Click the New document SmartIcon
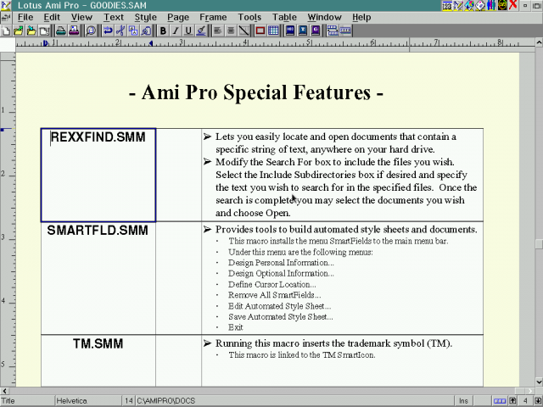The width and height of the screenshot is (543, 407). [x=6, y=31]
